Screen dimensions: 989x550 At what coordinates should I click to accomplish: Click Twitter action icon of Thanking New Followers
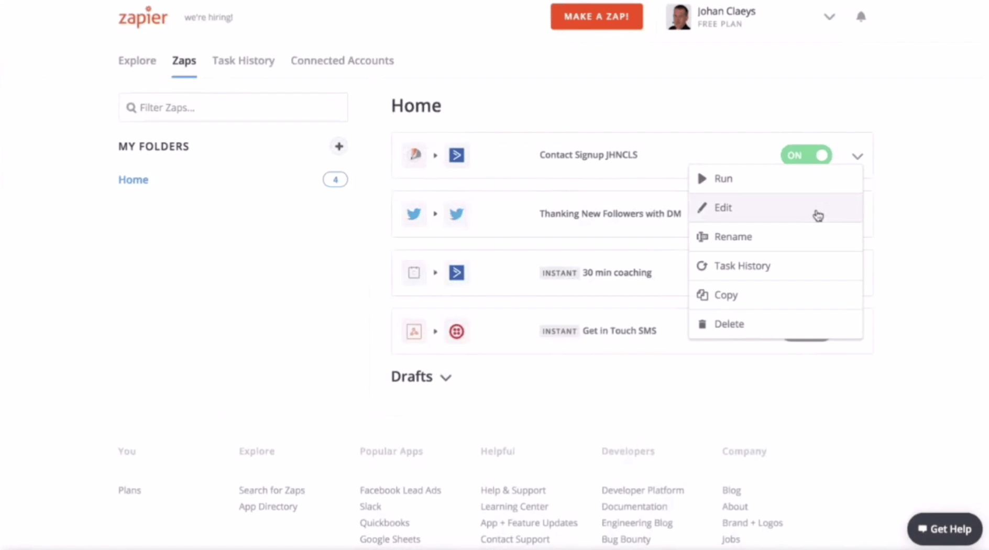point(456,214)
